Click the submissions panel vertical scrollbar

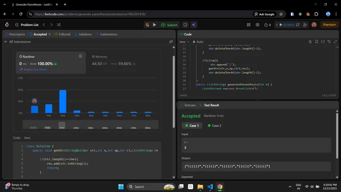174,91
